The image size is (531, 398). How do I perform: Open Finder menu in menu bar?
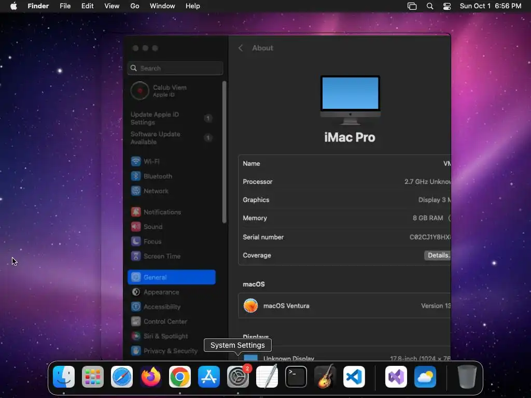click(38, 6)
